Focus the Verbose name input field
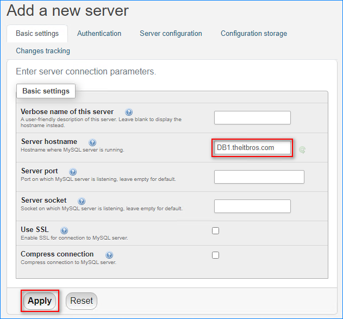343x319 pixels. 252,117
